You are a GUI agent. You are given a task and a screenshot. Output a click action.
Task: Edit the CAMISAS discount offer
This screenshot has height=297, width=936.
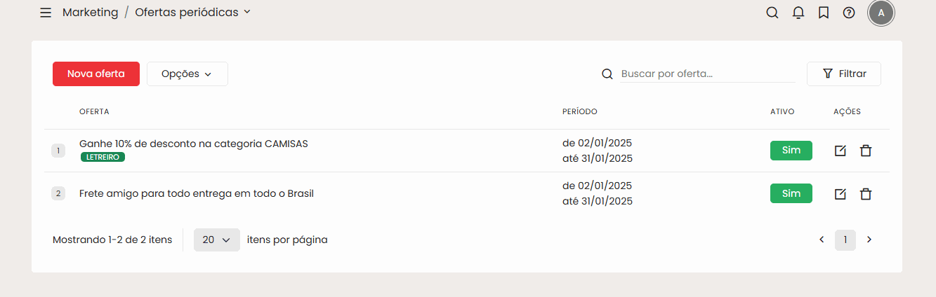point(841,151)
